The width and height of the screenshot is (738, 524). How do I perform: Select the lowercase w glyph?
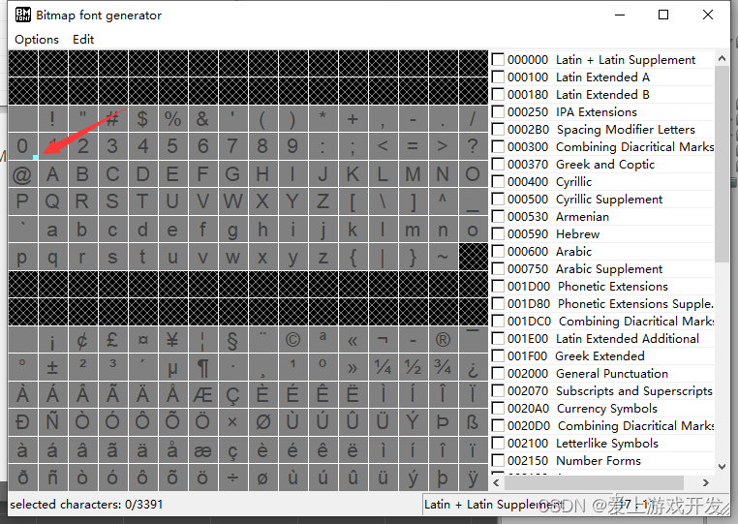(233, 257)
